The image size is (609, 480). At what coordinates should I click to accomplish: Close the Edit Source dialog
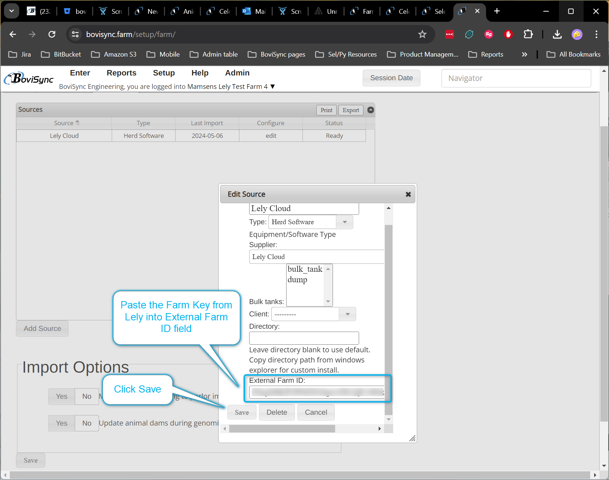408,194
